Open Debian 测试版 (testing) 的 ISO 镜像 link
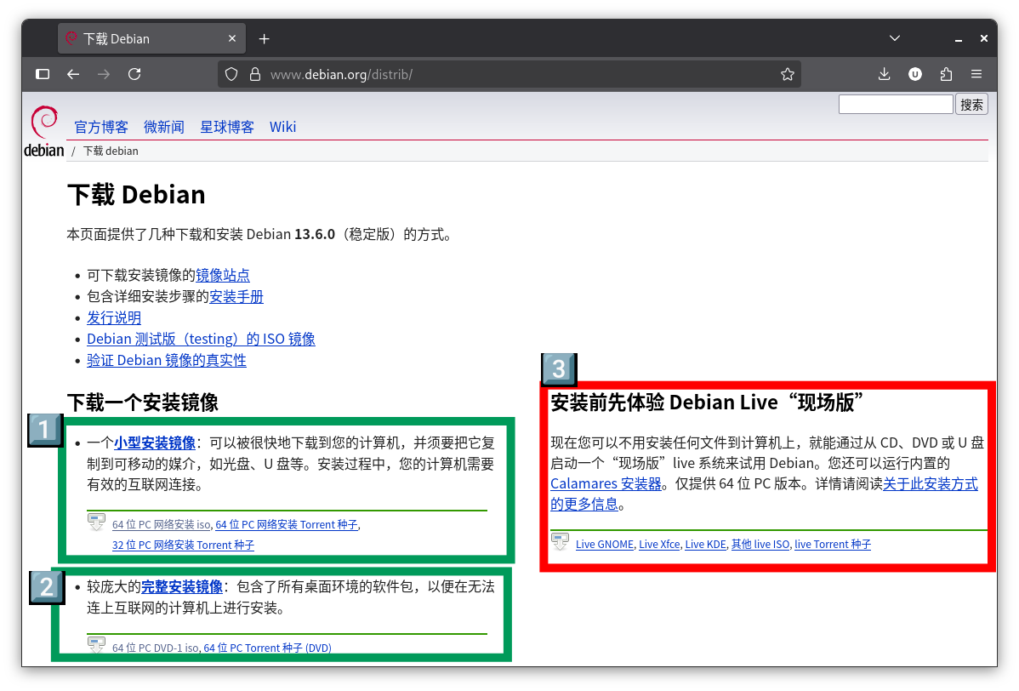Viewport: 1019px width, 691px height. 201,339
